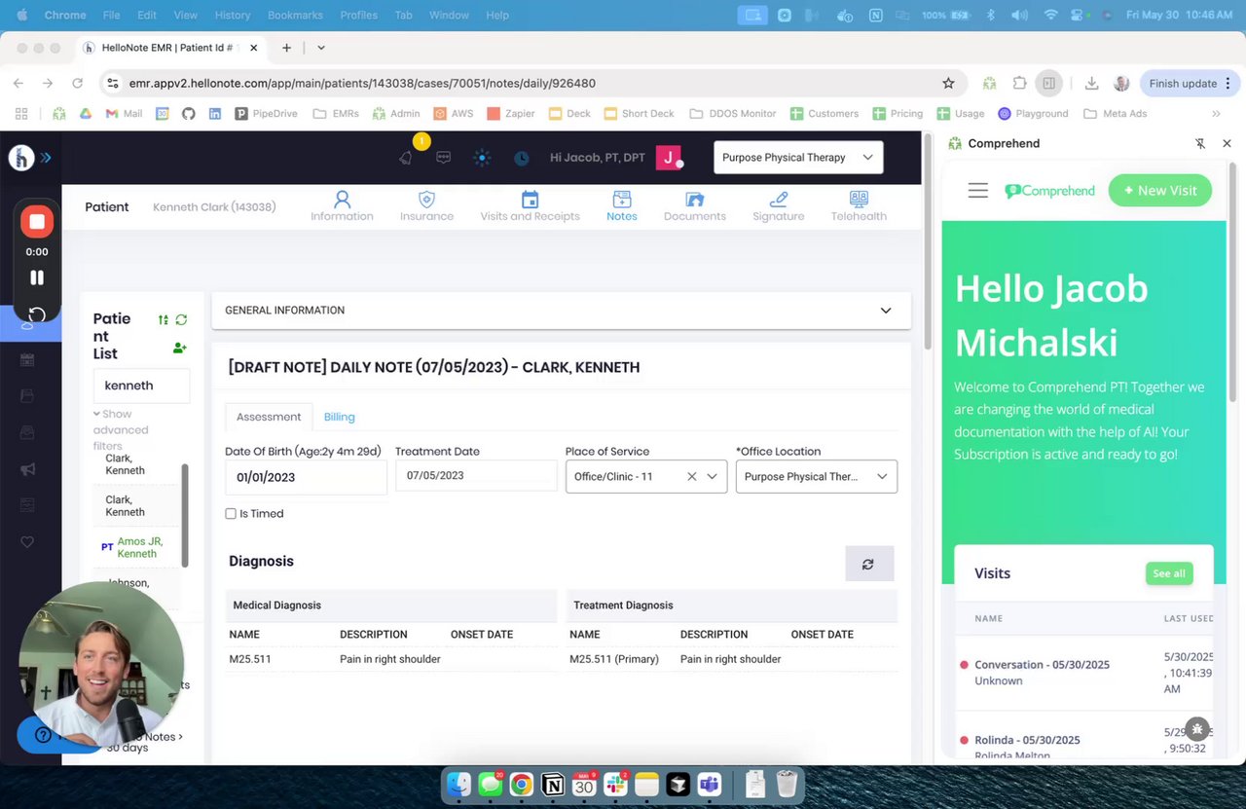This screenshot has width=1246, height=809.
Task: Open the notifications bell icon
Action: tap(406, 158)
